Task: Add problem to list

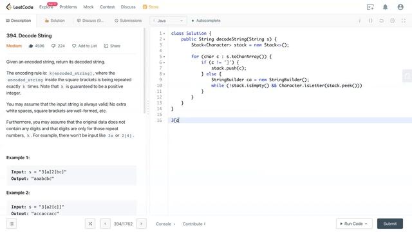Action: (84, 46)
